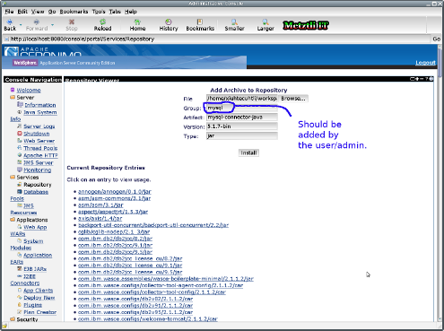The image size is (444, 331).
Task: Open the Welcome navigation link
Action: (29, 90)
